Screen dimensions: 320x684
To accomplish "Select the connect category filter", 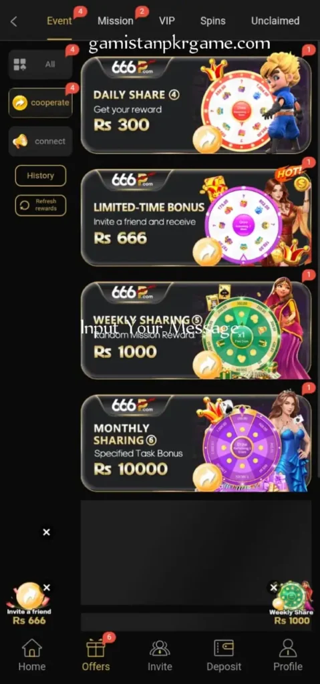I will [x=41, y=142].
